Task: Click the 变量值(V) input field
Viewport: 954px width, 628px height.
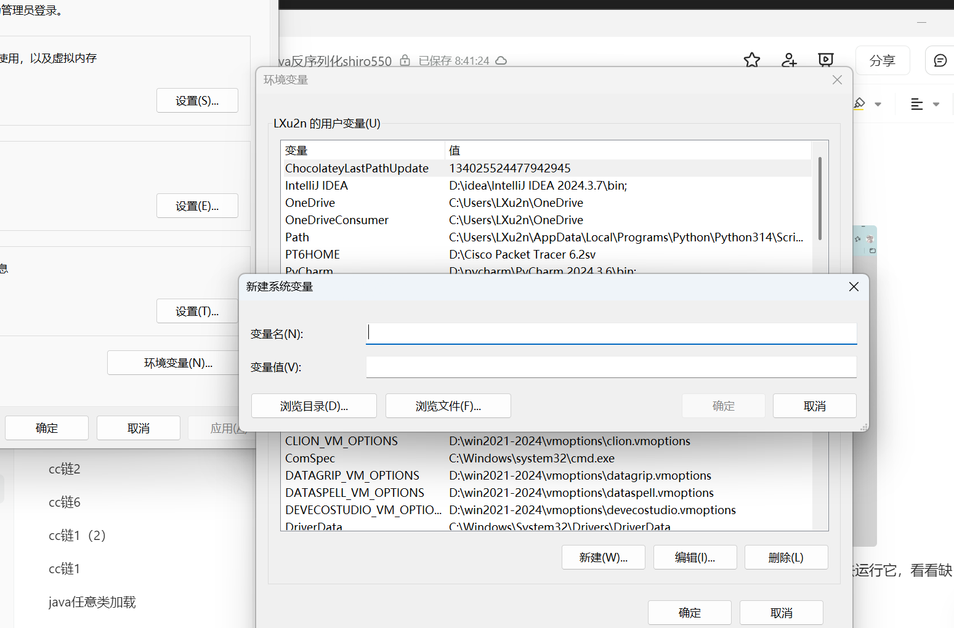Action: pyautogui.click(x=611, y=367)
